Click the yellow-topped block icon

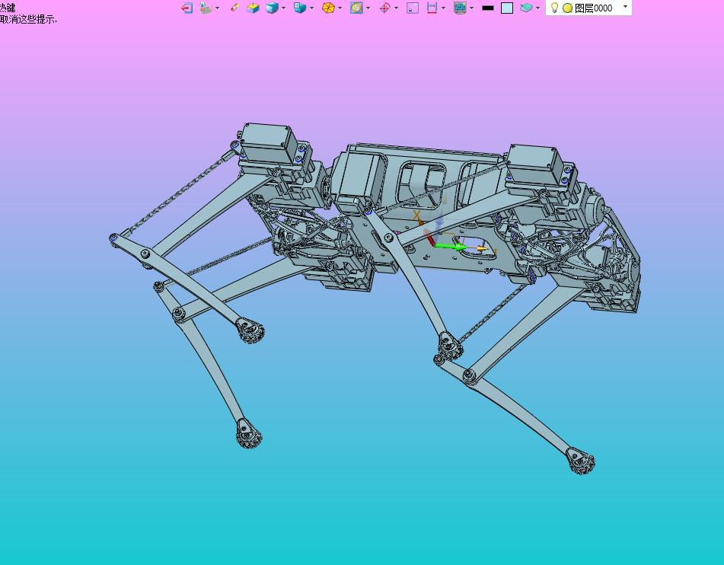tap(253, 8)
